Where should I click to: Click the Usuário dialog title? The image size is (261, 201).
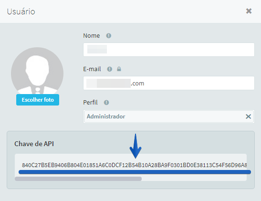click(21, 11)
